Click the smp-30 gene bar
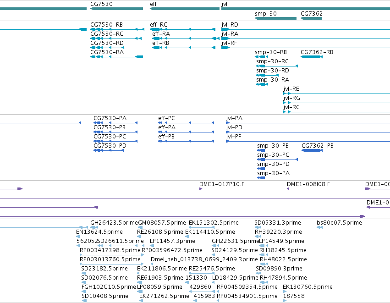Viewport: 390px width, 303px height. click(275, 18)
